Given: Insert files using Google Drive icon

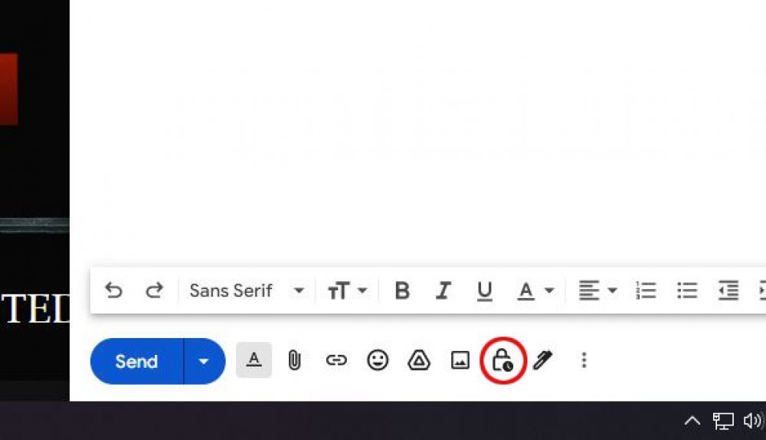Looking at the screenshot, I should [x=419, y=361].
